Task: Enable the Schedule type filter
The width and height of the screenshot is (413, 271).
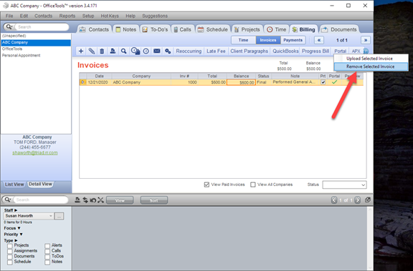Action: [x=10, y=262]
